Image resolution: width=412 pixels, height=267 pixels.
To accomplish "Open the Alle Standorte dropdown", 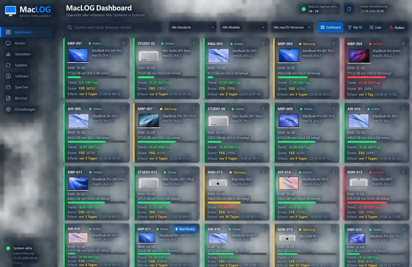I will [x=192, y=27].
